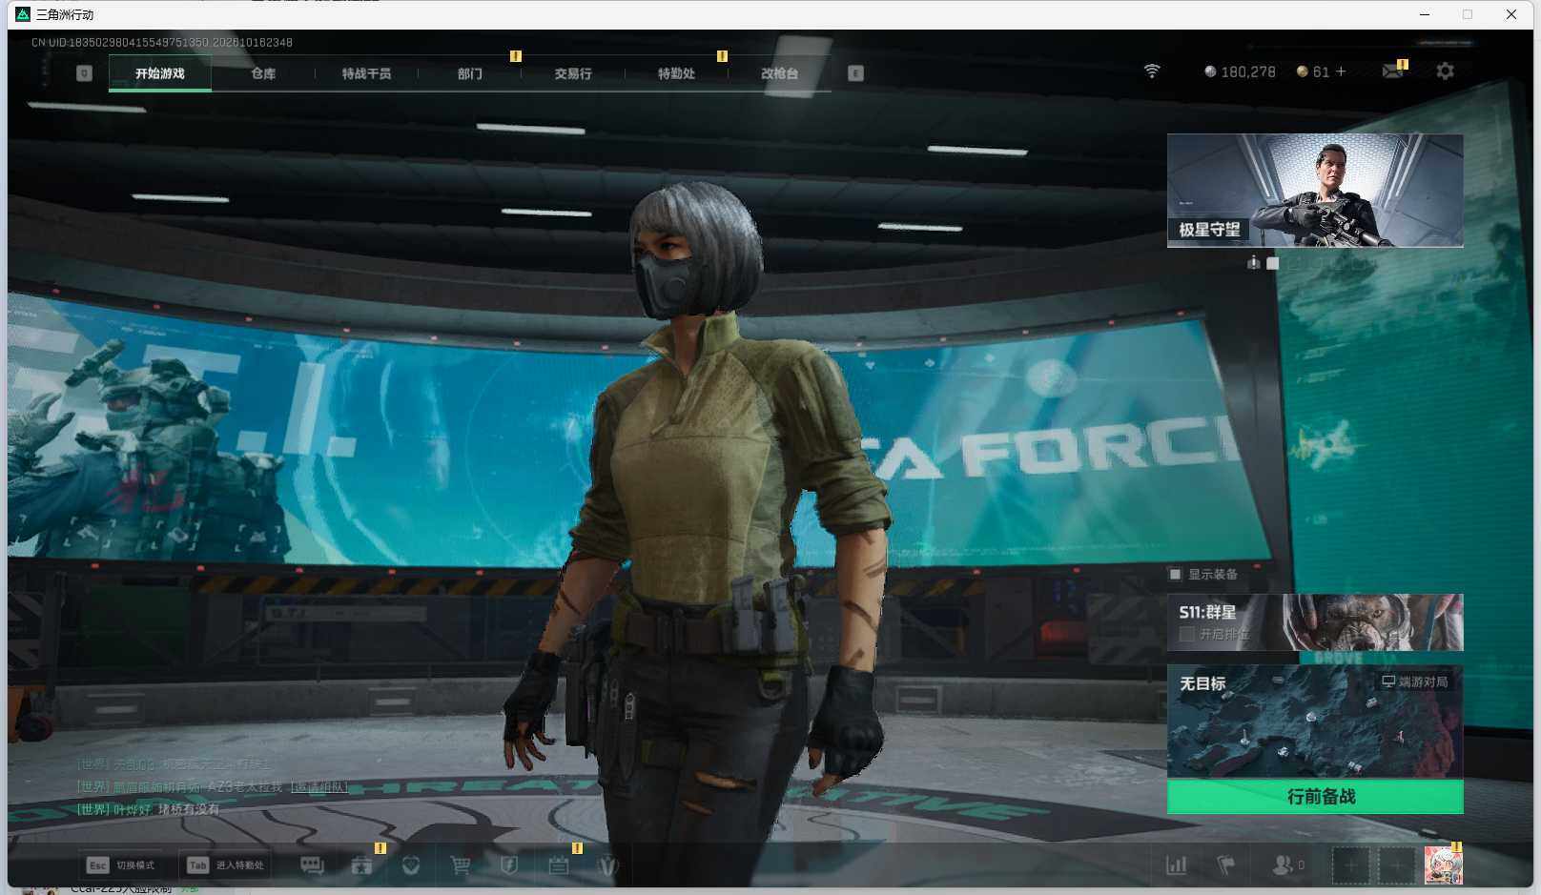Open the heart badge icon in bottom bar
This screenshot has height=895, width=1541.
(x=411, y=865)
